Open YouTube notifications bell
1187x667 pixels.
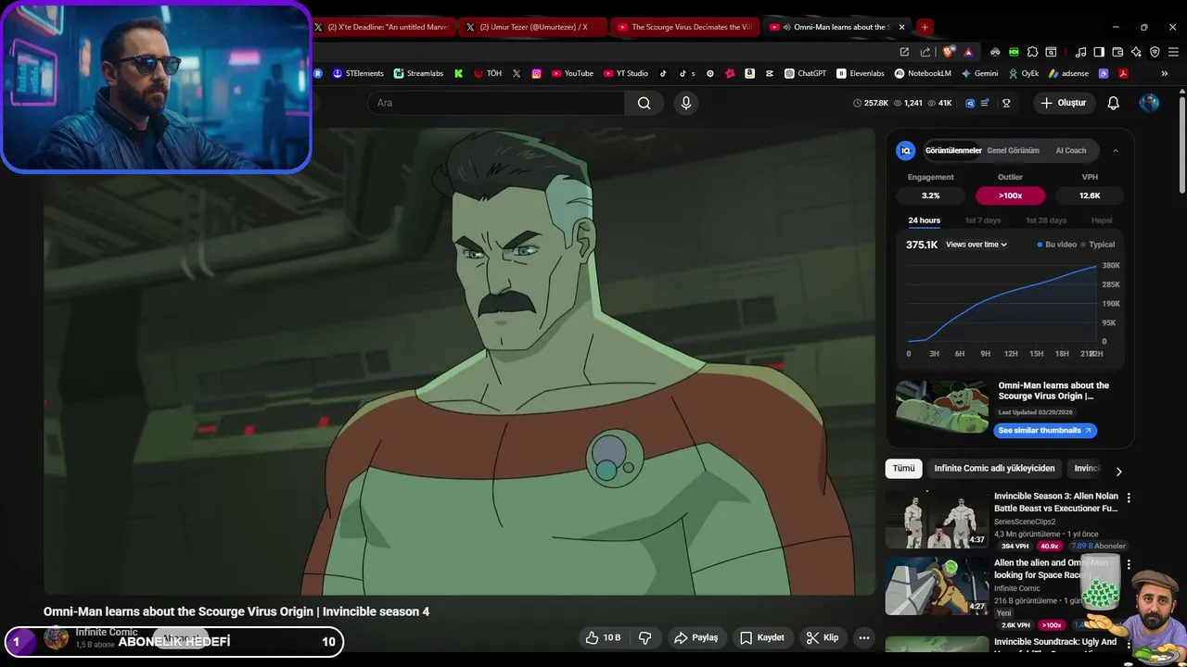tap(1113, 103)
